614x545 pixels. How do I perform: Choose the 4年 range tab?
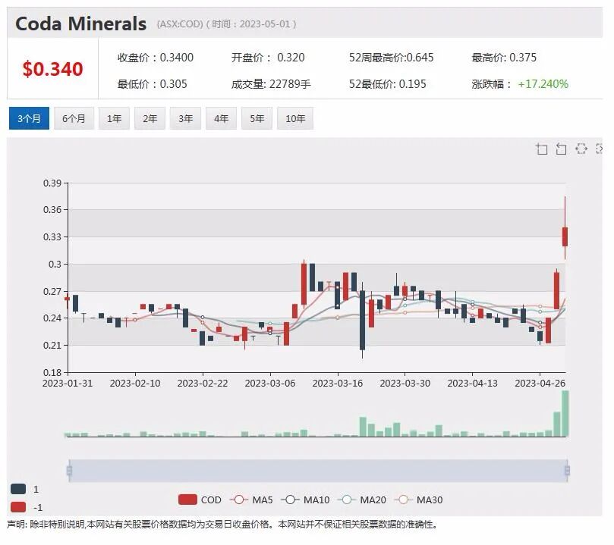[221, 118]
